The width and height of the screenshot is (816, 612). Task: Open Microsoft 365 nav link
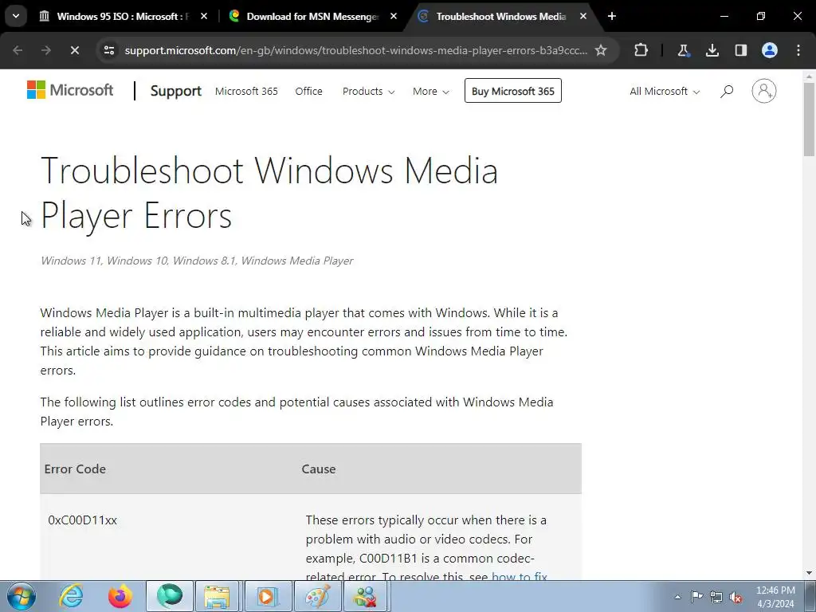point(246,91)
